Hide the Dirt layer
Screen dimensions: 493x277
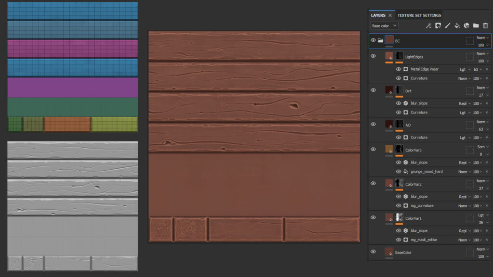(x=373, y=90)
